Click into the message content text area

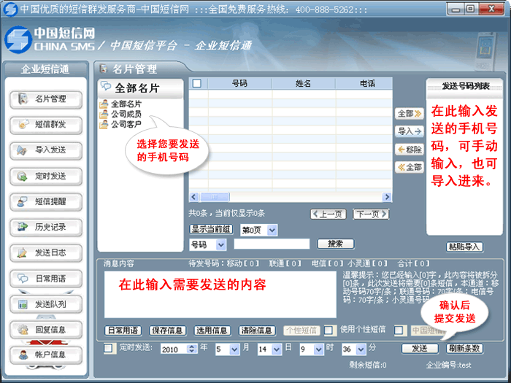[x=220, y=295]
